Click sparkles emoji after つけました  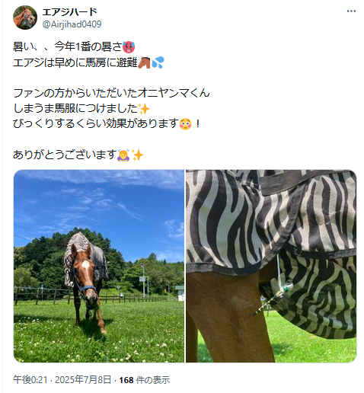pos(144,109)
